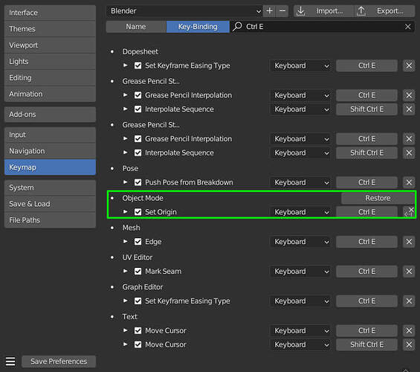Open the Interface preferences section
The image size is (420, 372).
point(50,13)
